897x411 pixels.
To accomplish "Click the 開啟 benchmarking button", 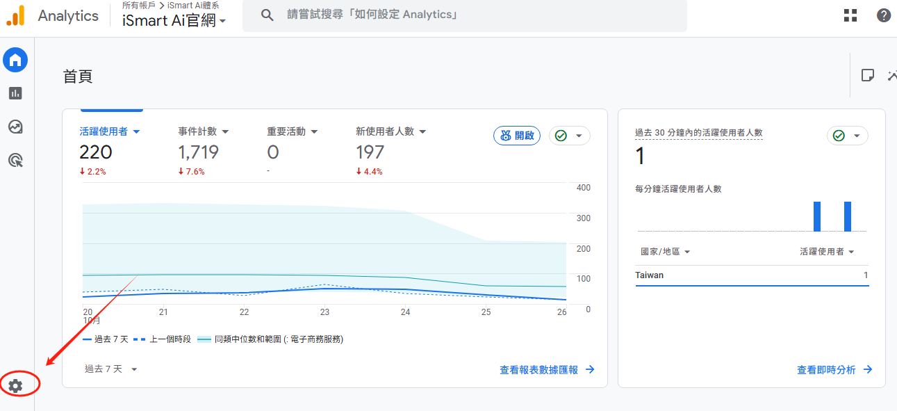I will [x=516, y=136].
